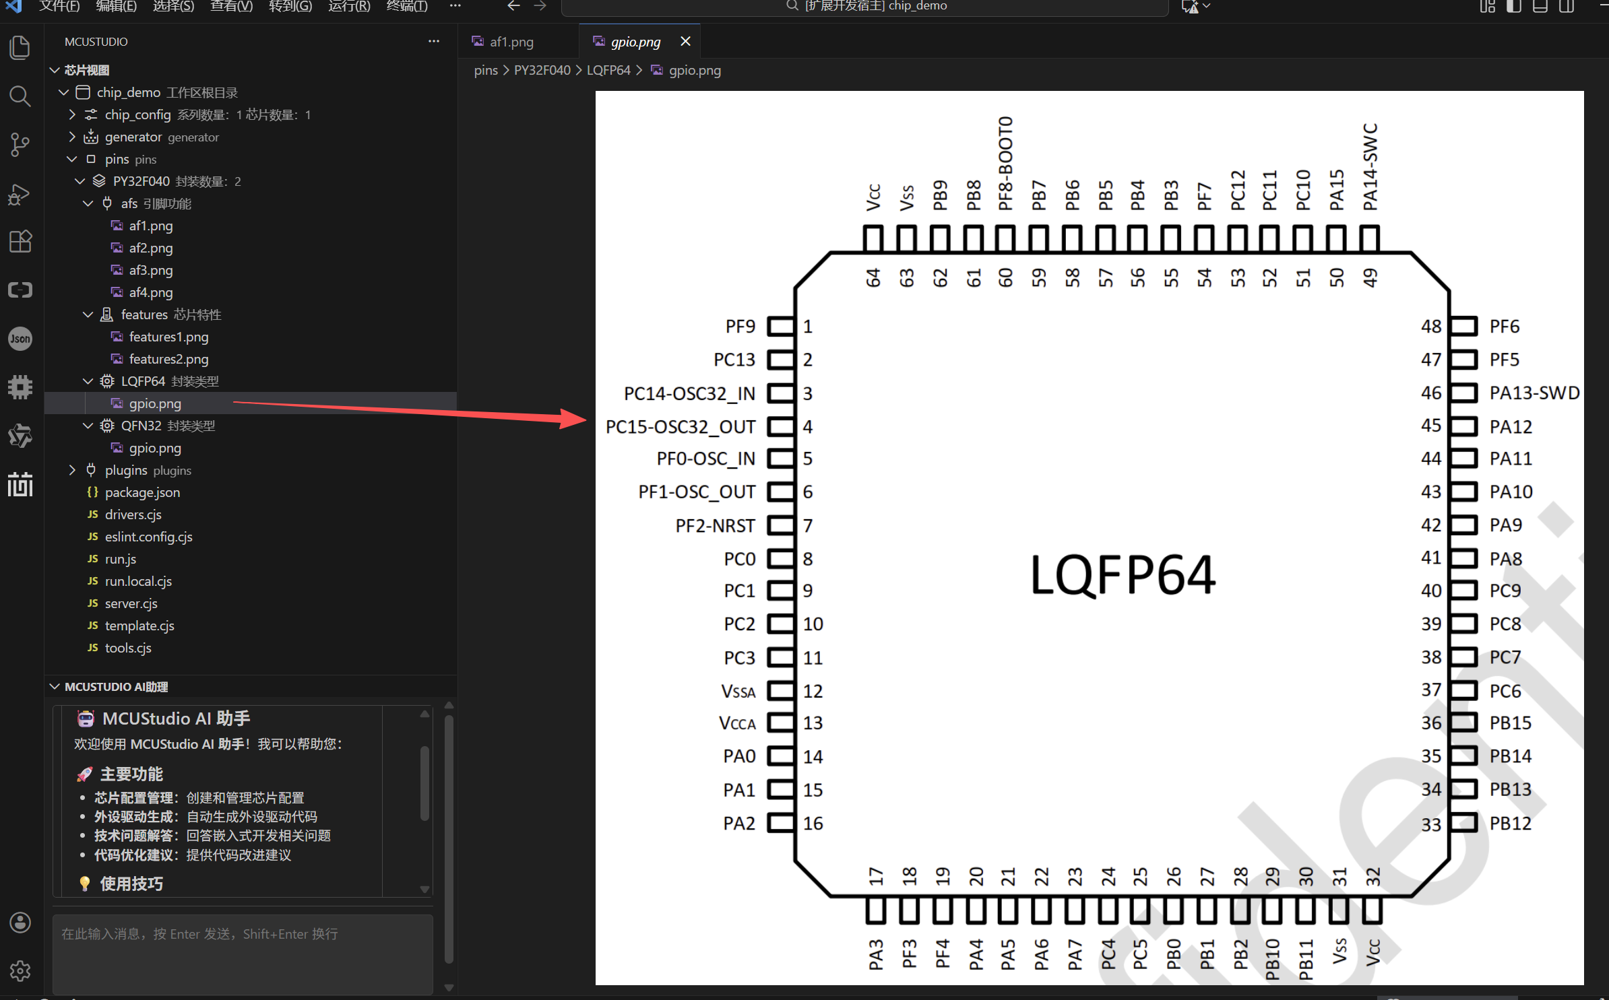Screen dimensions: 1609x1000
Task: Open the Manage gear icon
Action: pyautogui.click(x=20, y=971)
